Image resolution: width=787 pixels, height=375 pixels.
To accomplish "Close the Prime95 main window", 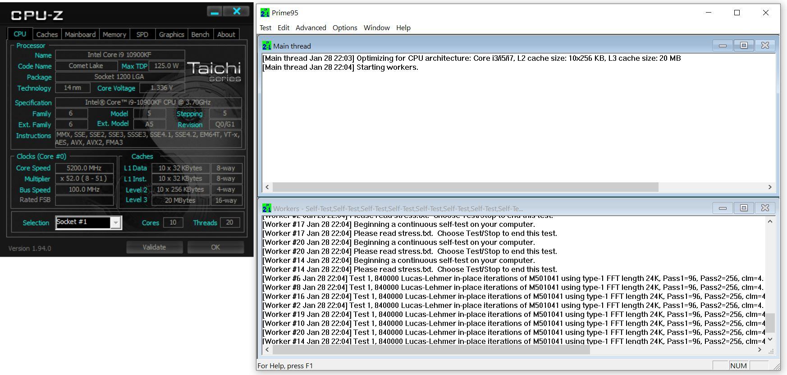I will tap(765, 13).
